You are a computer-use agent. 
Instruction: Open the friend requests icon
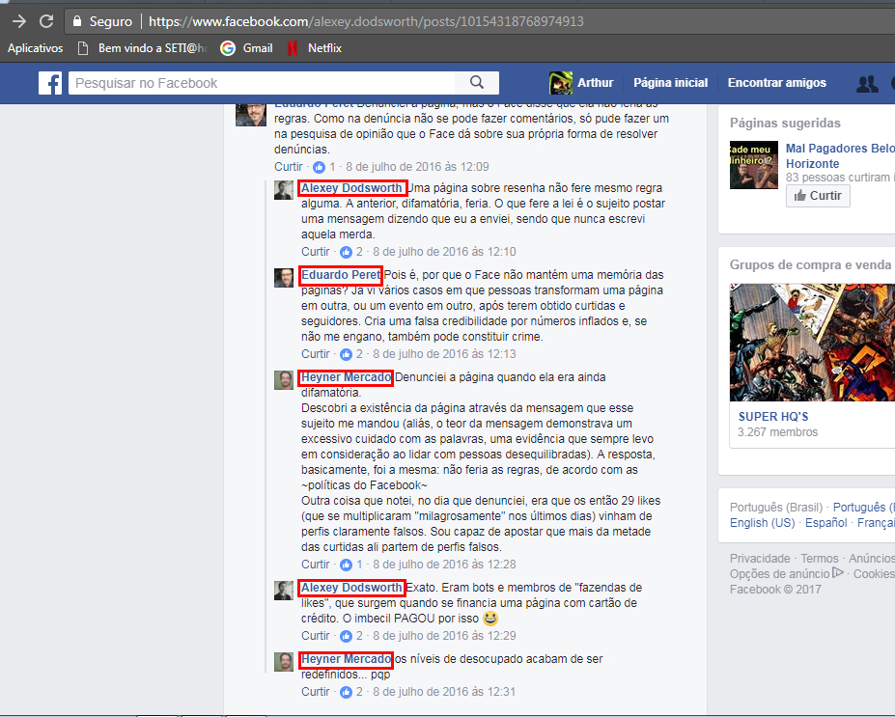point(867,84)
